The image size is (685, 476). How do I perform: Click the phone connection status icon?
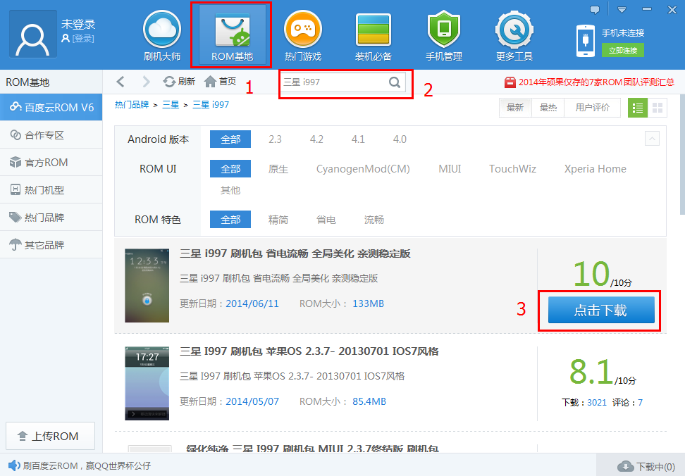click(586, 41)
